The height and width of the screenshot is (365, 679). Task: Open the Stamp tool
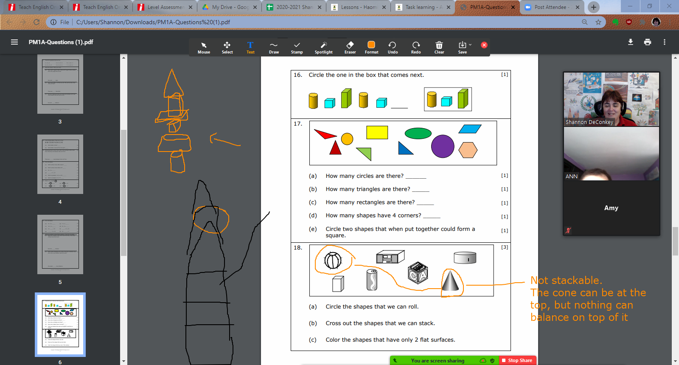pos(297,48)
